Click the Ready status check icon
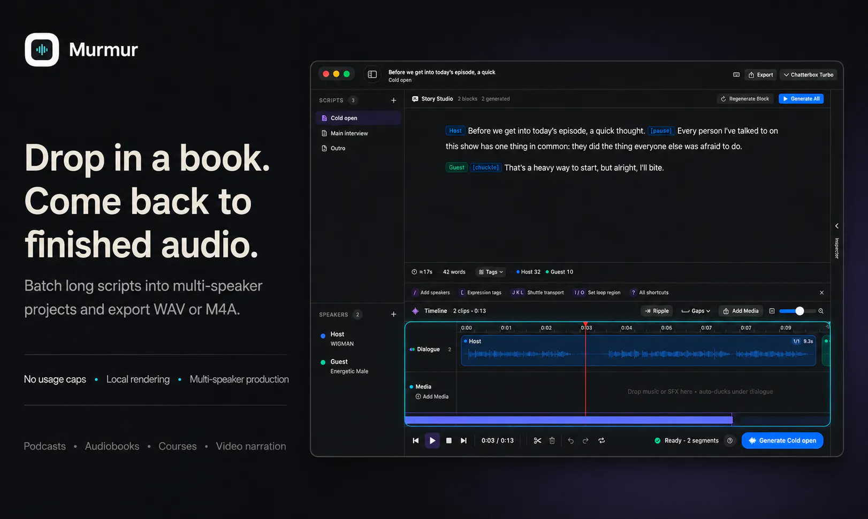Viewport: 868px width, 519px height. [658, 441]
